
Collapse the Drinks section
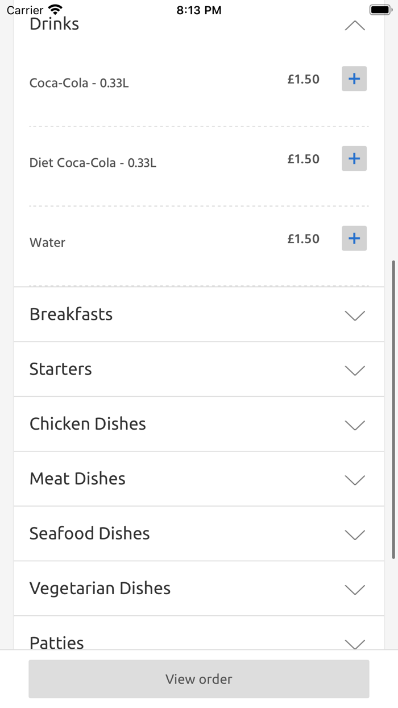tap(354, 25)
